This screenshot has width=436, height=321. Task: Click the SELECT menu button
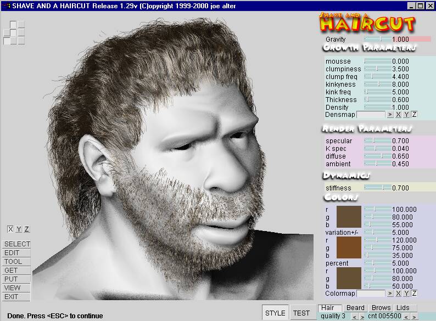click(x=16, y=244)
